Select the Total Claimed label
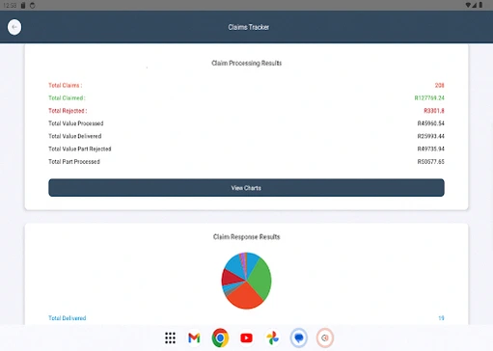 point(67,98)
